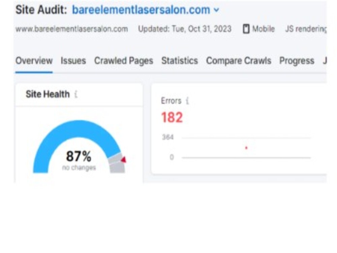Click the Site Health info icon
The height and width of the screenshot is (253, 337).
(x=76, y=94)
